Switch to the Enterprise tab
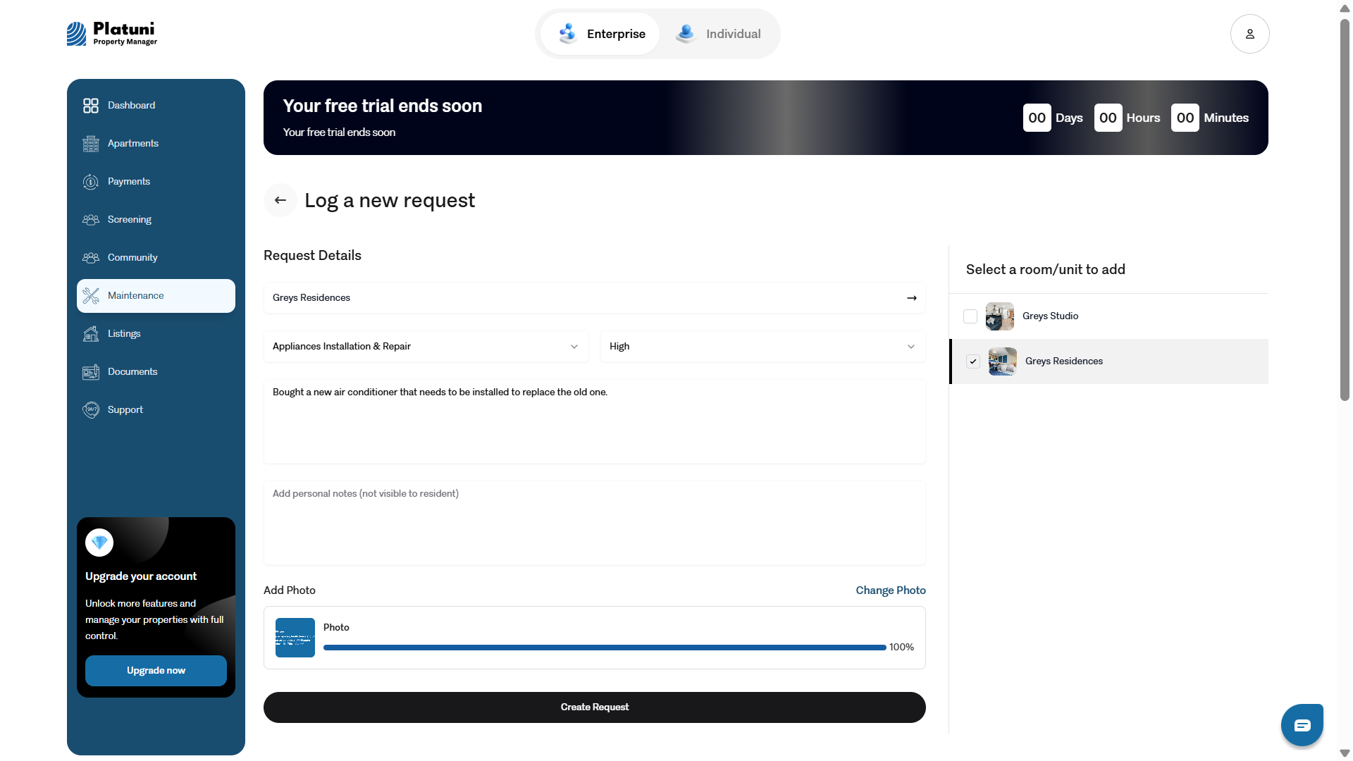The width and height of the screenshot is (1353, 761). (600, 34)
